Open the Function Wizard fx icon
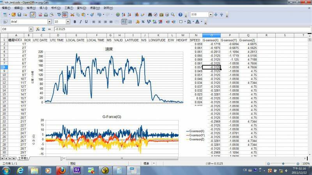The image size is (312, 175). (x=37, y=29)
